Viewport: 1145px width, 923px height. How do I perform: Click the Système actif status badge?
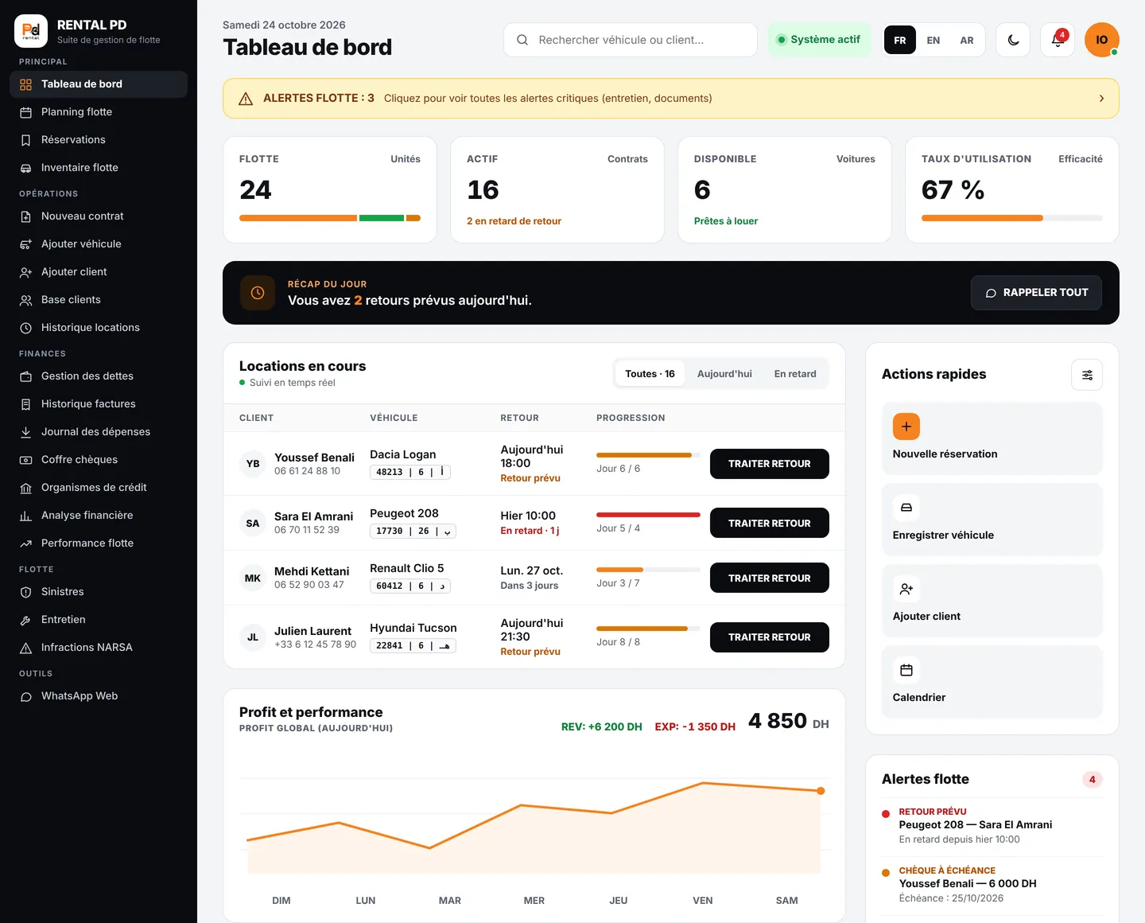click(819, 40)
